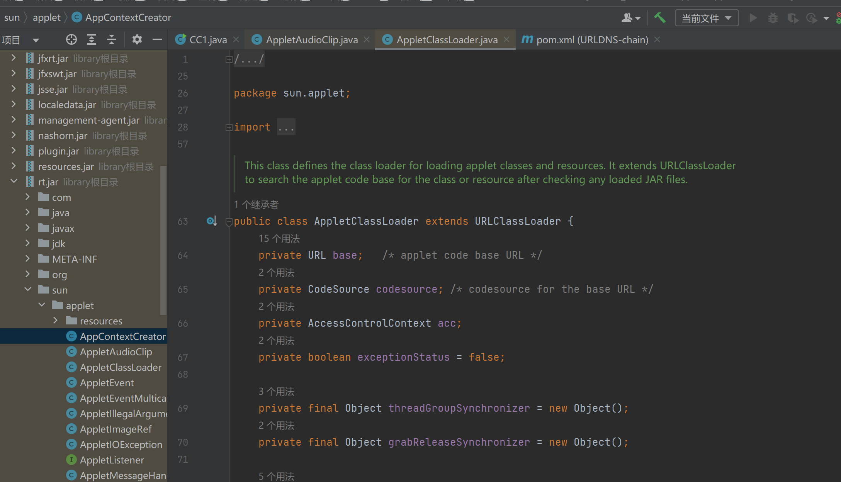
Task: Click the inheritor gutter icon on line 63
Action: pos(212,221)
